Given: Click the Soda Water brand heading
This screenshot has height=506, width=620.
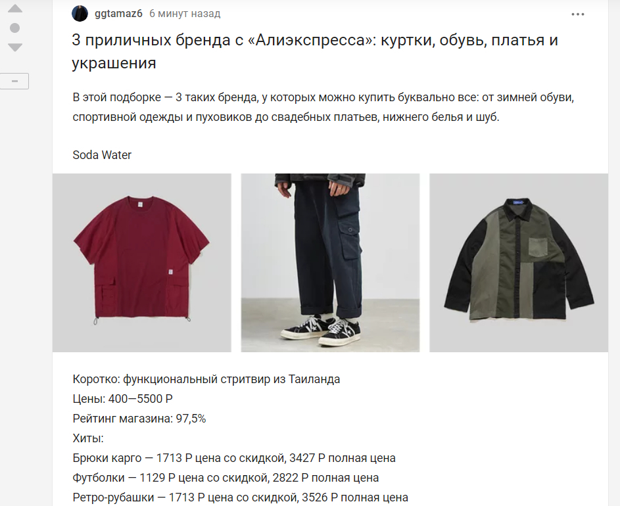Looking at the screenshot, I should [x=102, y=154].
